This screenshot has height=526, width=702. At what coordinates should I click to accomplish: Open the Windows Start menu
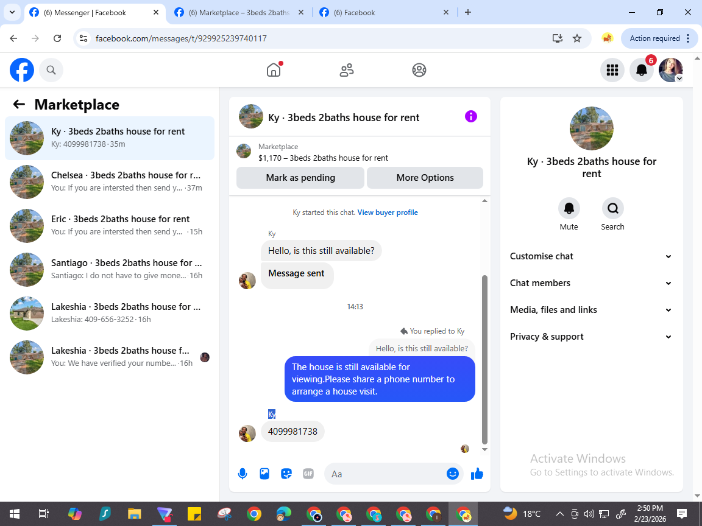tap(15, 514)
